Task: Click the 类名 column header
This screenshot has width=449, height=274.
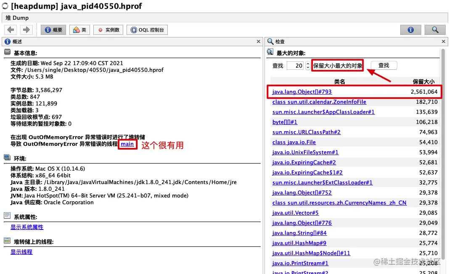Action: pos(340,82)
